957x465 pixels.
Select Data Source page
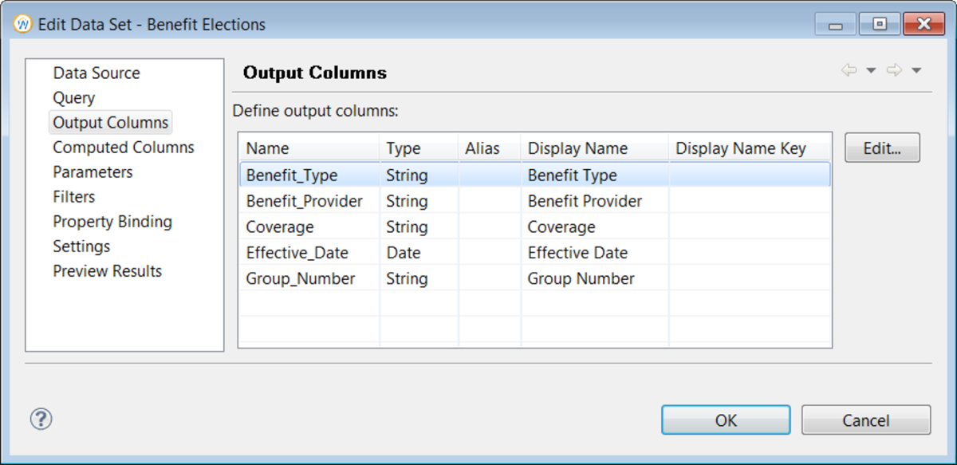(x=96, y=73)
